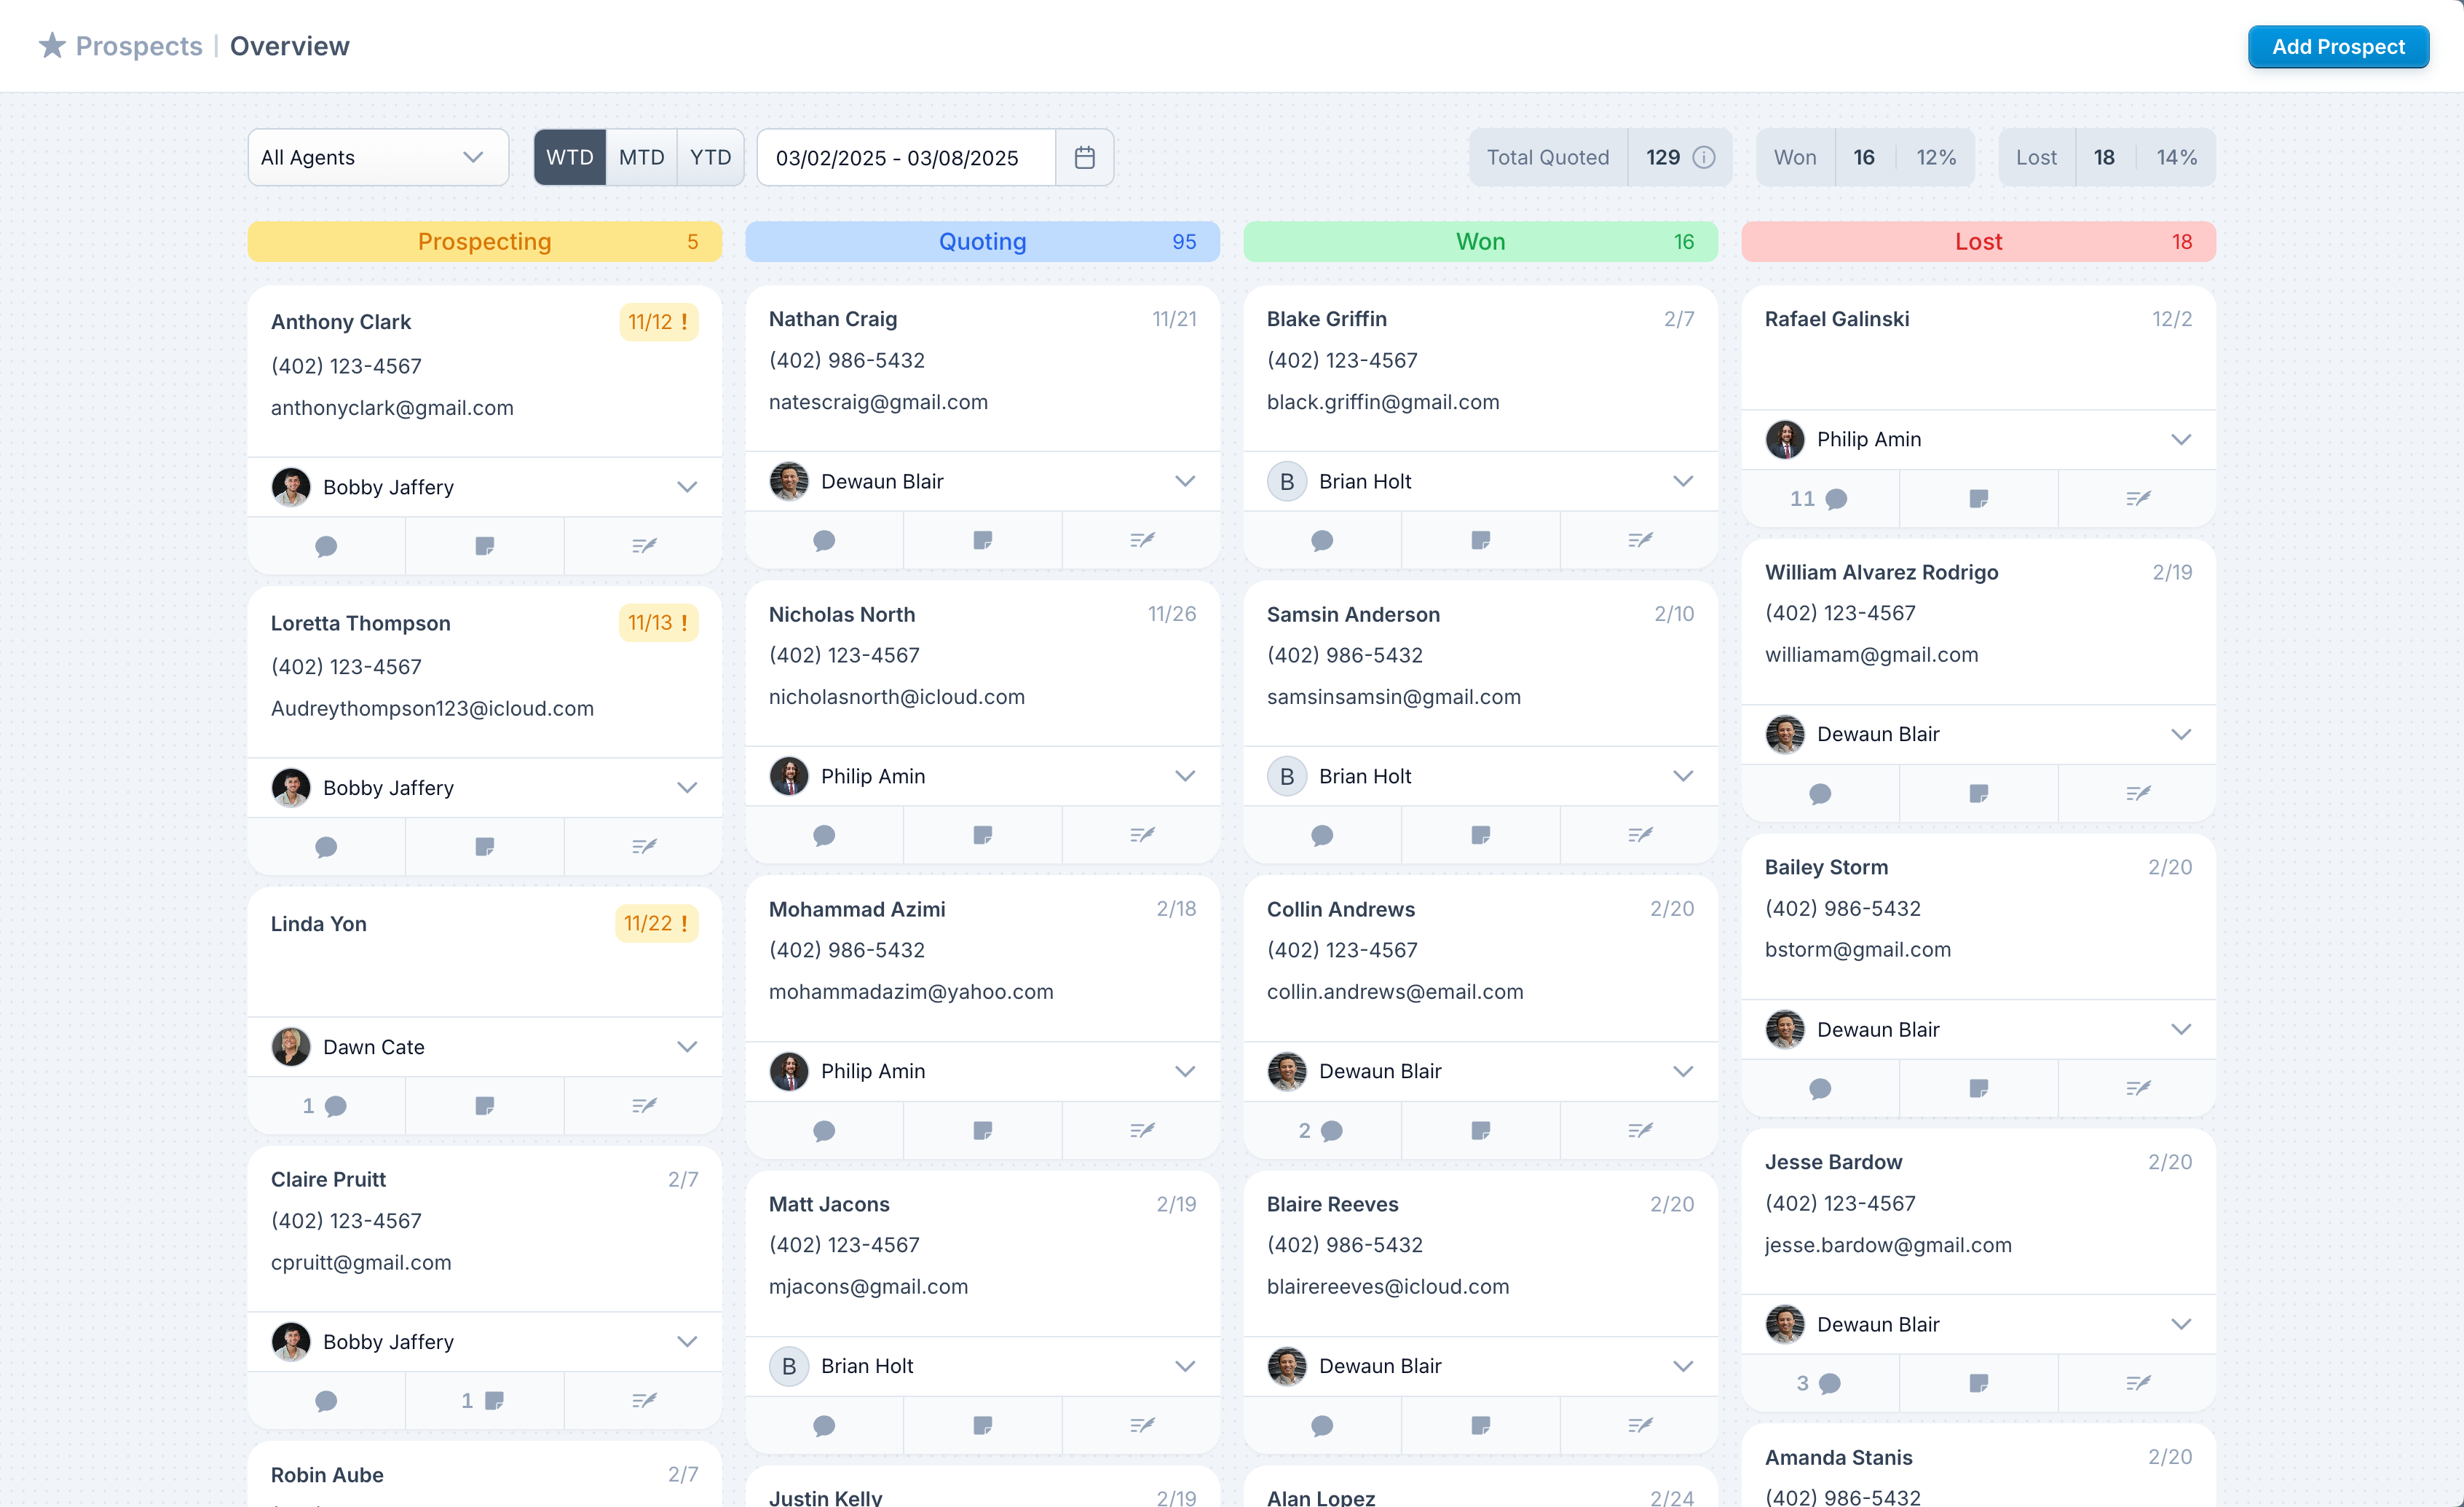Image resolution: width=2464 pixels, height=1507 pixels.
Task: Select the Quoting column header
Action: (x=982, y=242)
